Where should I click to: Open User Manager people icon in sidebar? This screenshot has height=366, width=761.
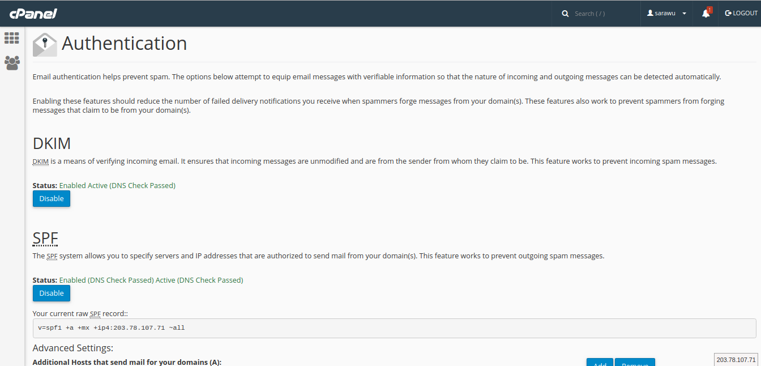12,62
